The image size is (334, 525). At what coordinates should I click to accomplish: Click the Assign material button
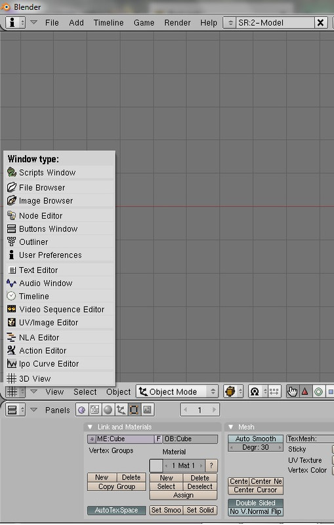(183, 495)
